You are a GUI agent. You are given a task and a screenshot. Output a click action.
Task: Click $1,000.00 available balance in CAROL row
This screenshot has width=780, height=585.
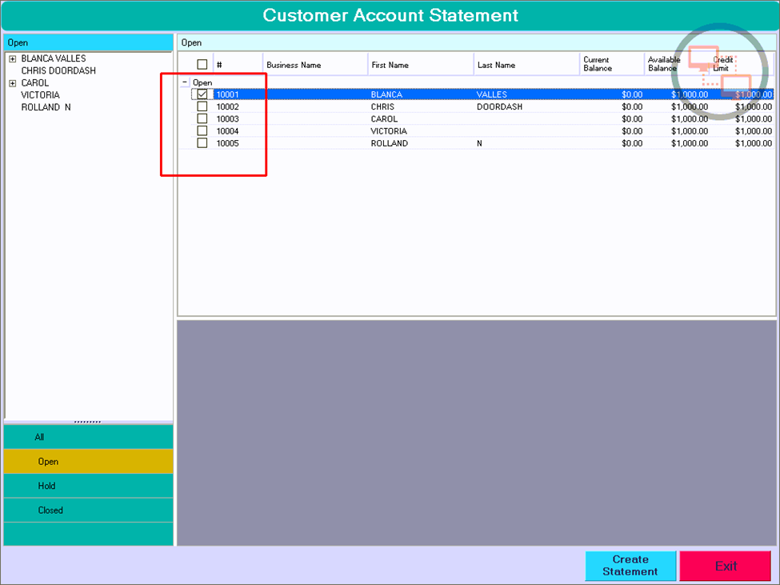click(690, 118)
